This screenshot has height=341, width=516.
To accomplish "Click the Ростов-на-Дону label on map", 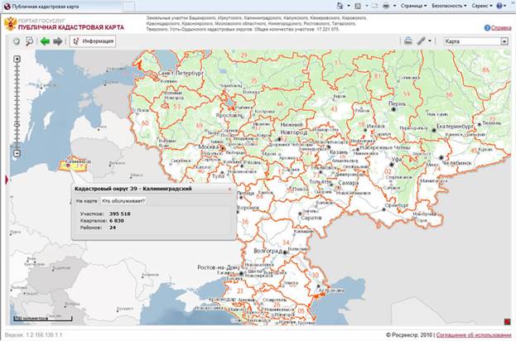I will coord(219,267).
